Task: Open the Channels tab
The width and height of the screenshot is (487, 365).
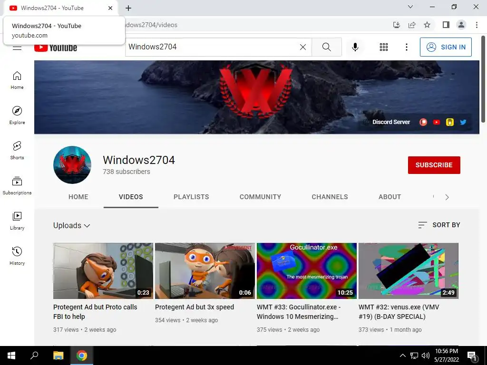Action: tap(330, 197)
